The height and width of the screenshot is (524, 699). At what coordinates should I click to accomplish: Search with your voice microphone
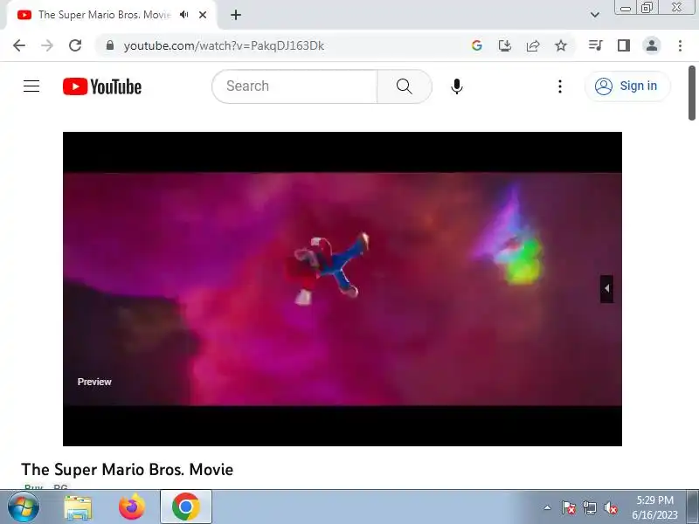[456, 86]
